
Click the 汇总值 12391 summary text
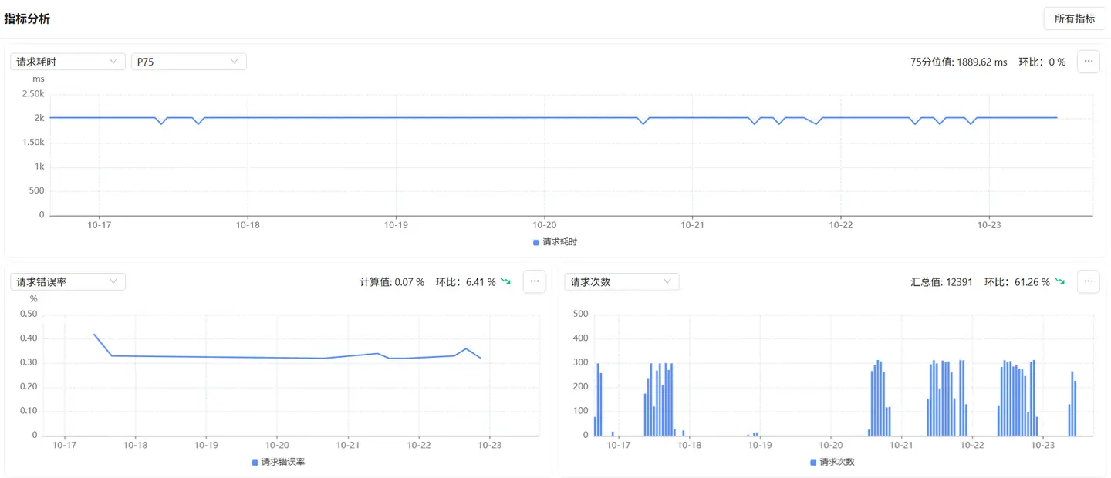tap(942, 282)
